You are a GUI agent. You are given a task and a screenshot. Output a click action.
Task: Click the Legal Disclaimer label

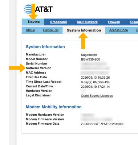coord(38,95)
